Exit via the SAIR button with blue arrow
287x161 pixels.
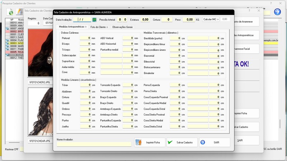point(215,142)
